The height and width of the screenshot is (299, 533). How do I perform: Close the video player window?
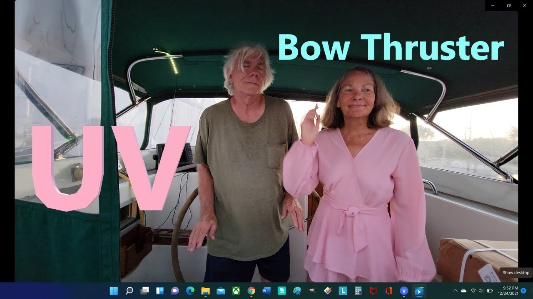tap(525, 5)
